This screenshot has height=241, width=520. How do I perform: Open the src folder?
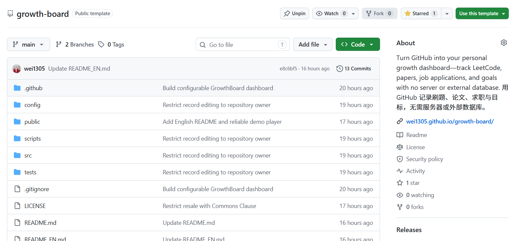pyautogui.click(x=28, y=155)
